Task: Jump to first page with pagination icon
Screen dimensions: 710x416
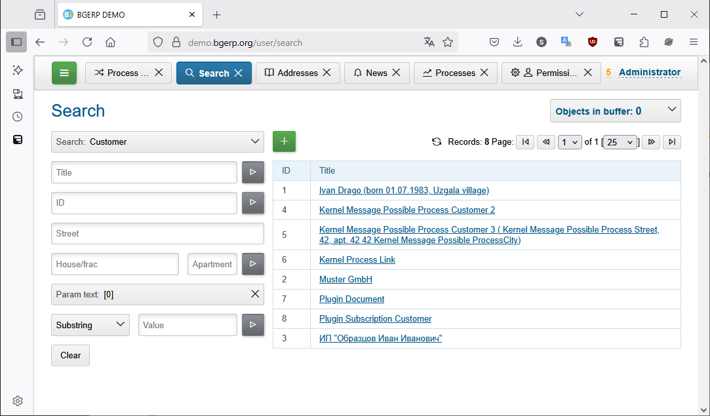Action: (525, 142)
